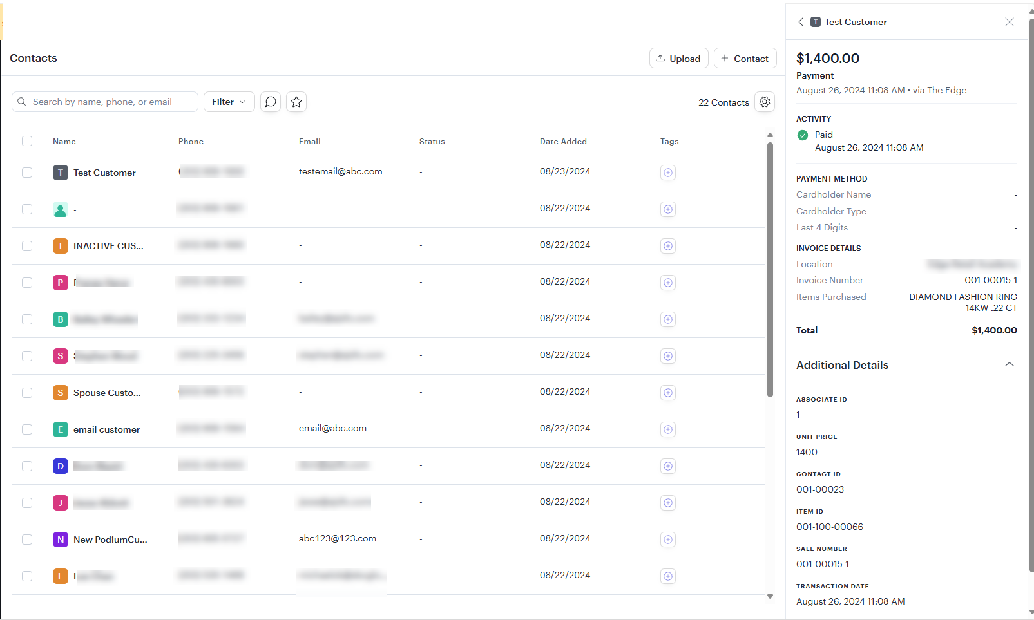Click the Name column header
1034x620 pixels.
(64, 142)
